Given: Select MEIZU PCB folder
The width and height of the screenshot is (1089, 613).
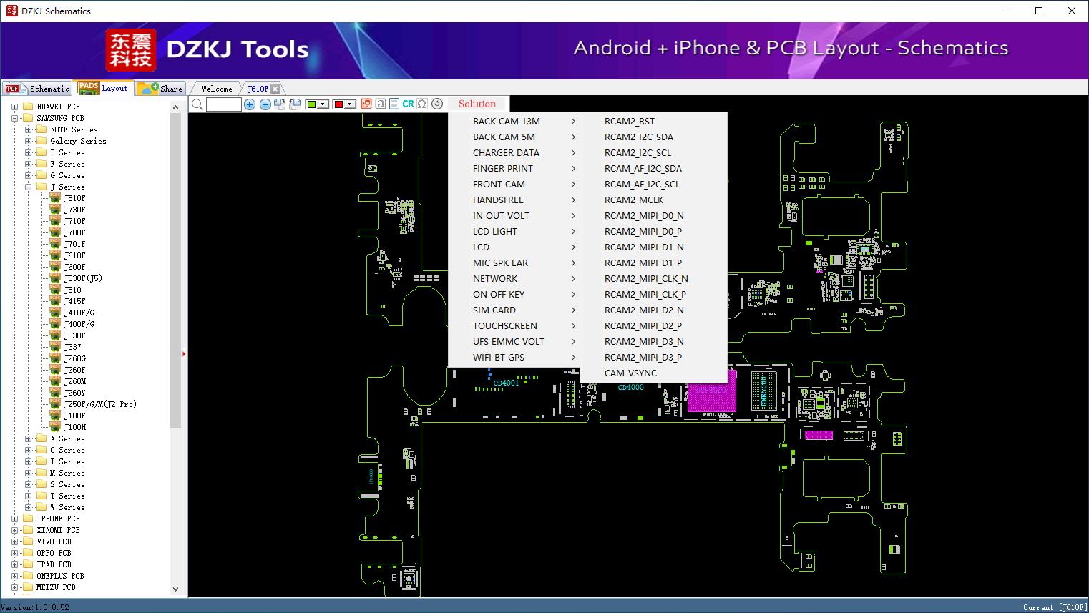Looking at the screenshot, I should click(56, 587).
